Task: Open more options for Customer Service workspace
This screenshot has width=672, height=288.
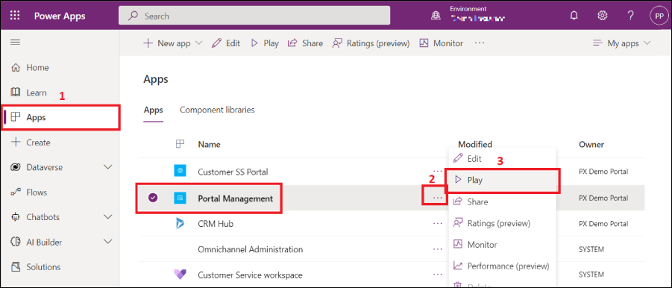Action: tap(437, 275)
